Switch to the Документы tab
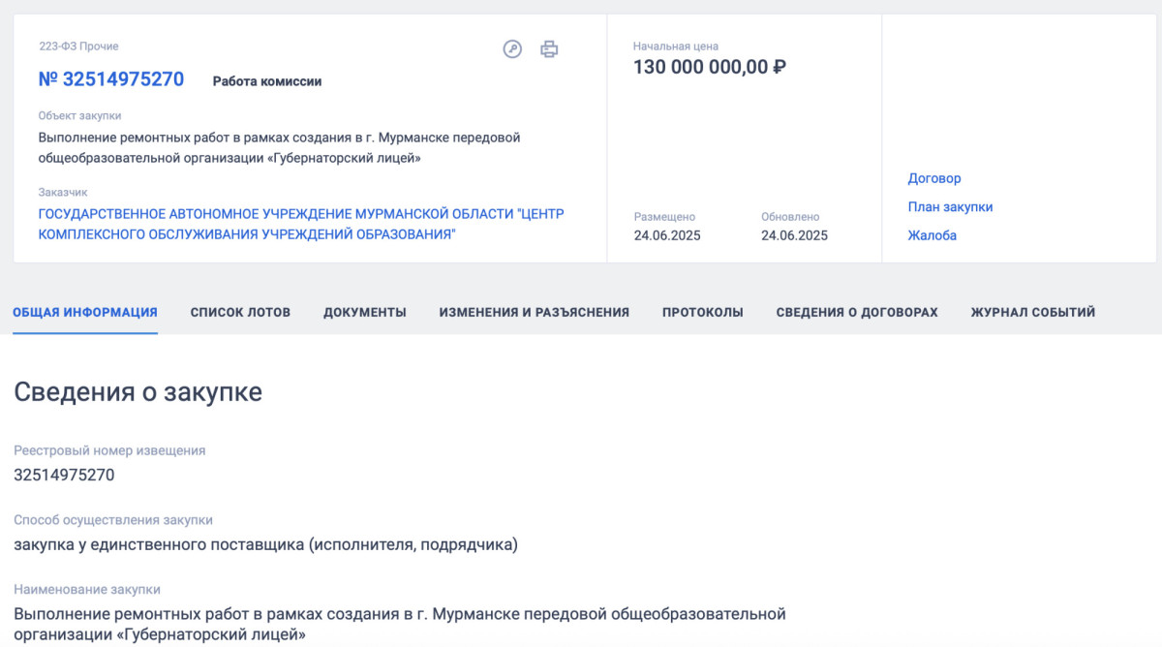This screenshot has height=647, width=1162. click(x=365, y=312)
